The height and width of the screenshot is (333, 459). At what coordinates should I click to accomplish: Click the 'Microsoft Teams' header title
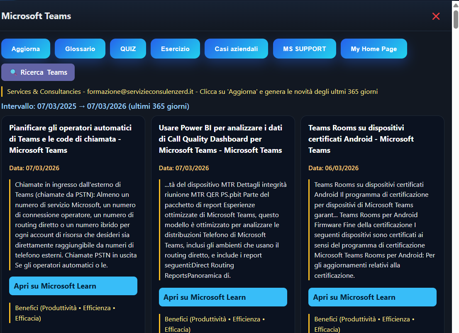[x=36, y=16]
